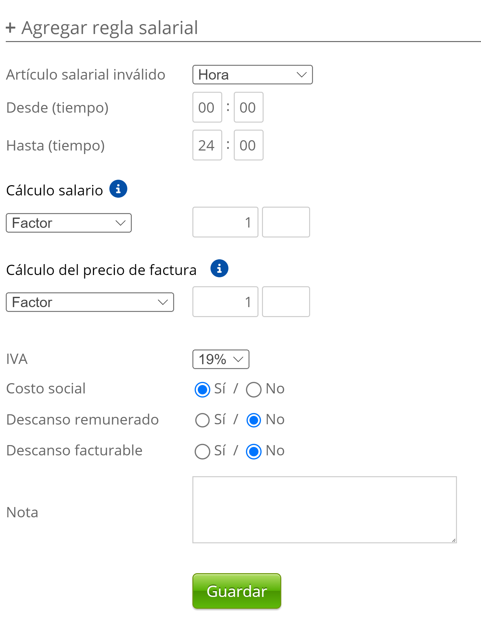Image resolution: width=481 pixels, height=620 pixels.
Task: Set Descanso facturable to No
Action: tap(254, 451)
